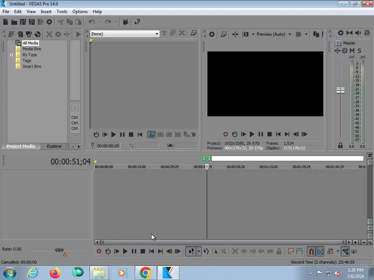Toggle lock fader channels padlock

340,145
